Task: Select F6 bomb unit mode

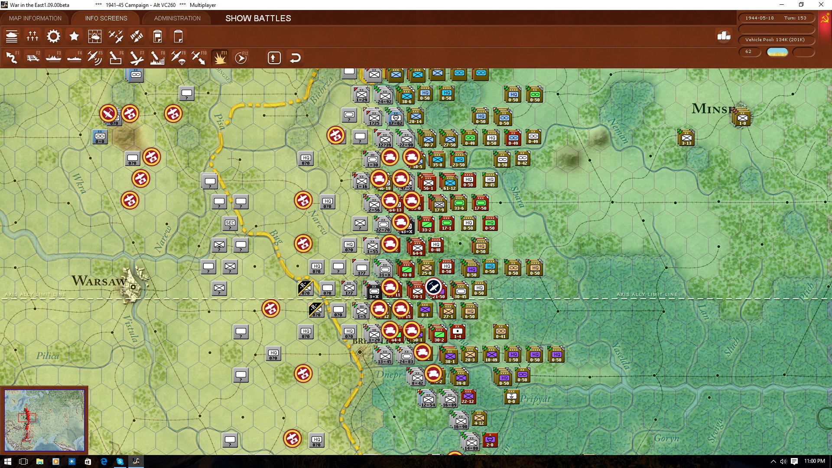Action: [x=116, y=58]
